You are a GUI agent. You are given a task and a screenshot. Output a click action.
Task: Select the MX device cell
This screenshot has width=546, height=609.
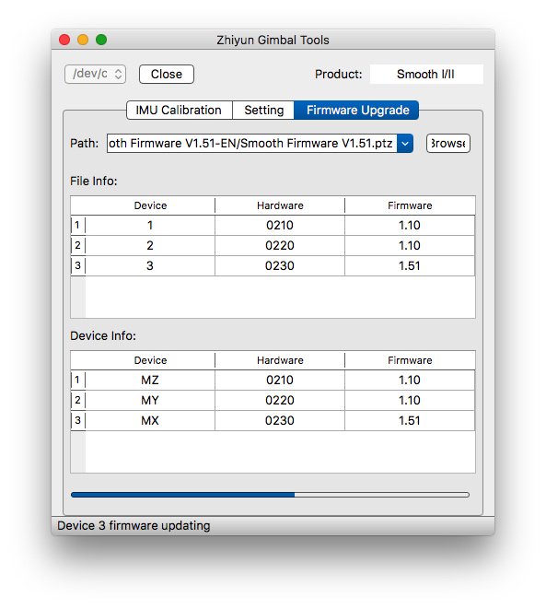click(150, 420)
